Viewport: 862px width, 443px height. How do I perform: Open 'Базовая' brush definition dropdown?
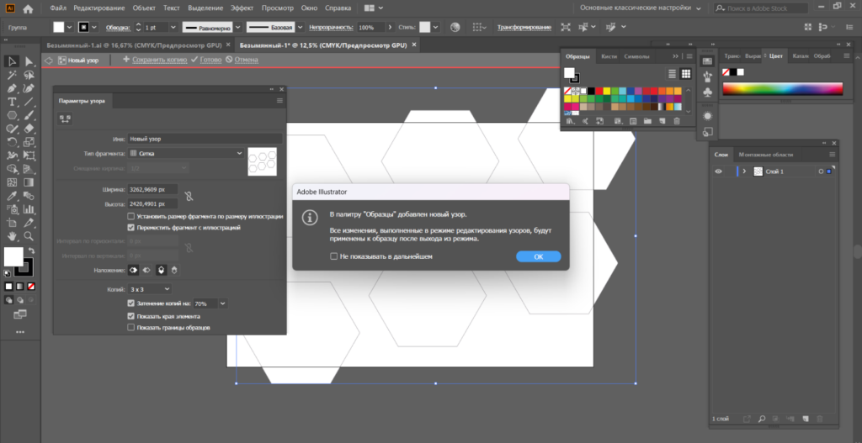[301, 27]
